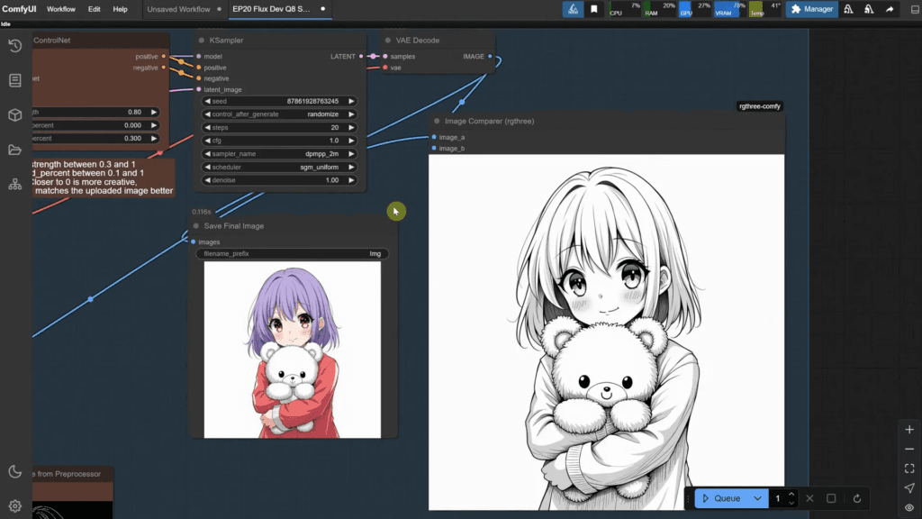Screen dimensions: 922x519
Task: Open the queue history sidebar icon
Action: (14, 46)
